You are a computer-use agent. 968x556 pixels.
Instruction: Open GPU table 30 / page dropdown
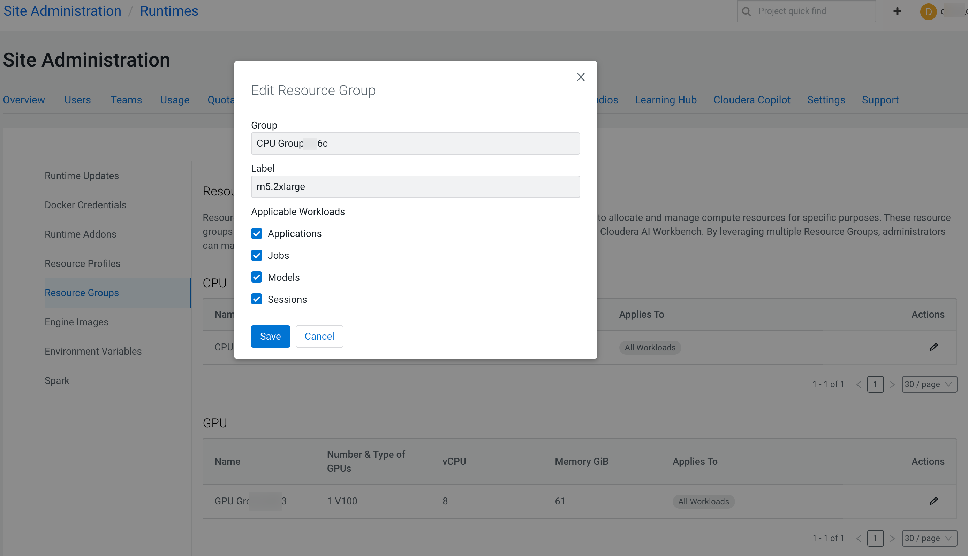coord(929,538)
